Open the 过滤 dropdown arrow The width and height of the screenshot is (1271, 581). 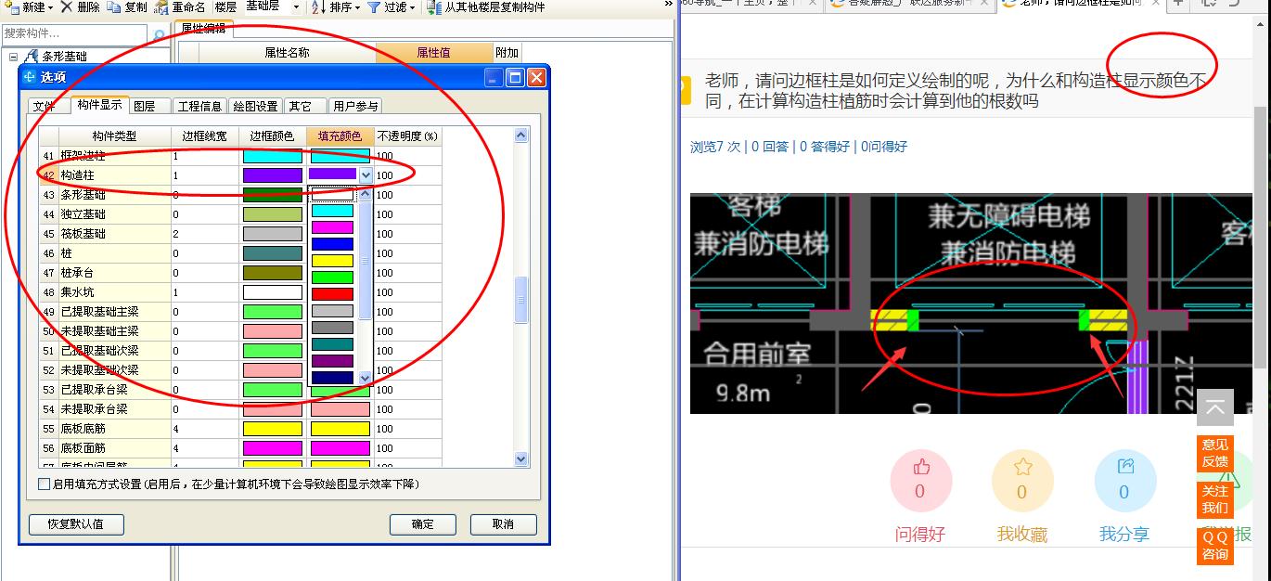[x=414, y=7]
